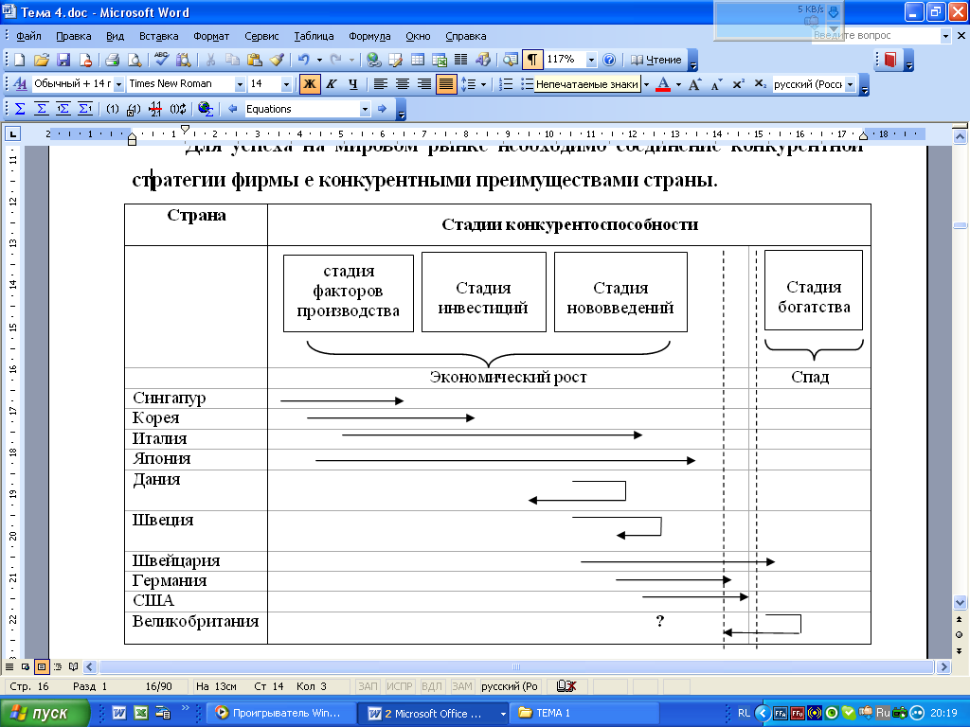Apply font color red A swatch

coord(663,84)
